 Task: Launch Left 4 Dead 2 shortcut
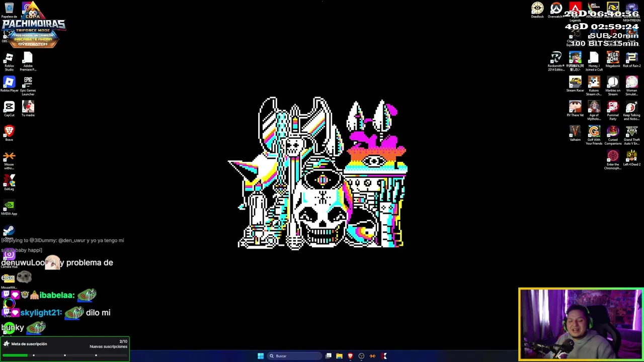[631, 158]
